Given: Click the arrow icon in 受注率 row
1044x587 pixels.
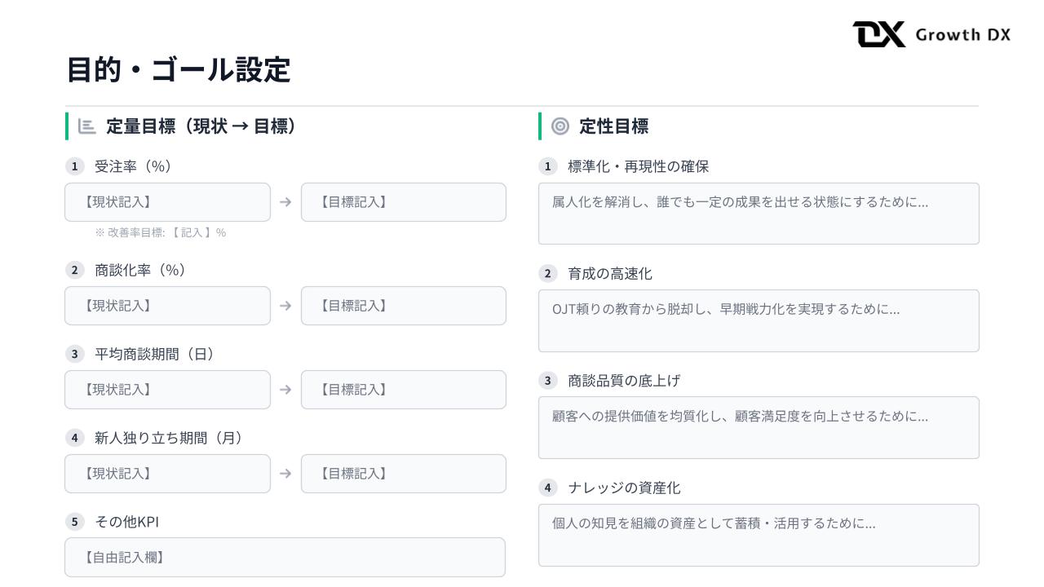Looking at the screenshot, I should (285, 202).
